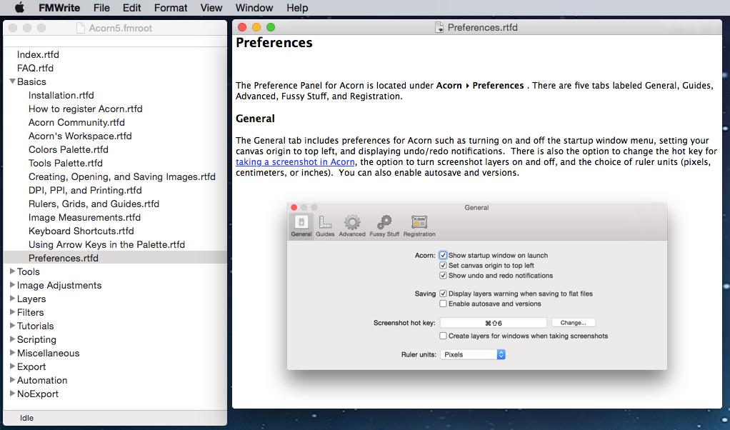Open the FMWrite application menu

59,8
